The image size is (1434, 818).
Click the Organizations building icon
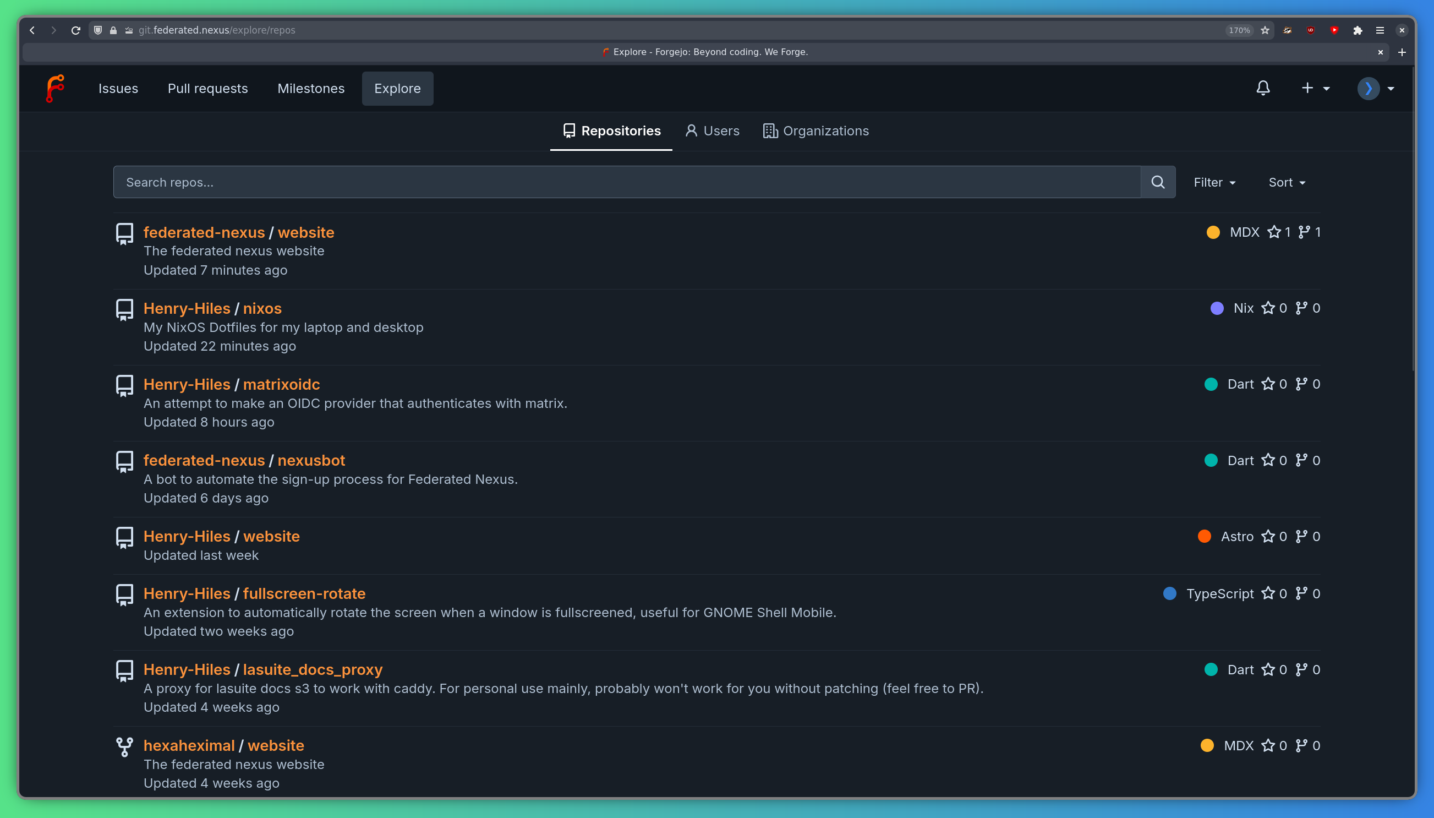tap(769, 131)
